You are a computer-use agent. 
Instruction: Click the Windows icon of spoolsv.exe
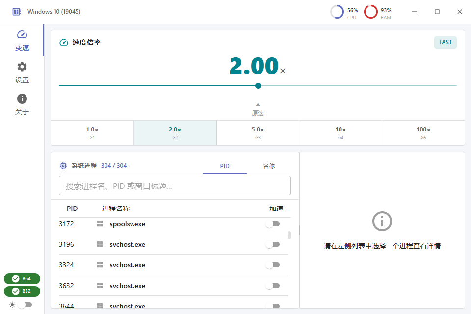point(100,224)
